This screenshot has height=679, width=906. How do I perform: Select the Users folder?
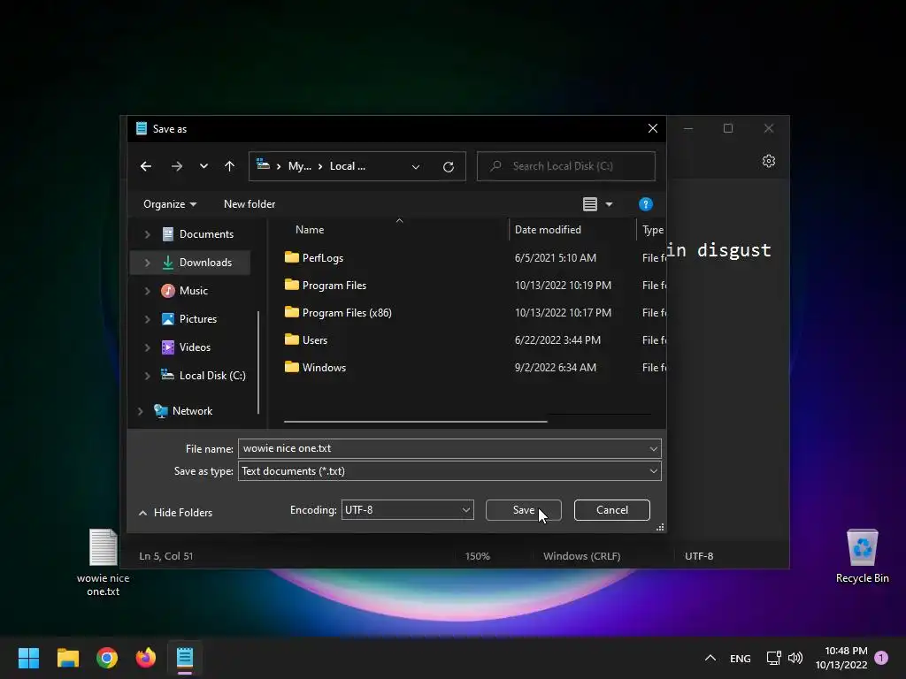click(x=315, y=340)
